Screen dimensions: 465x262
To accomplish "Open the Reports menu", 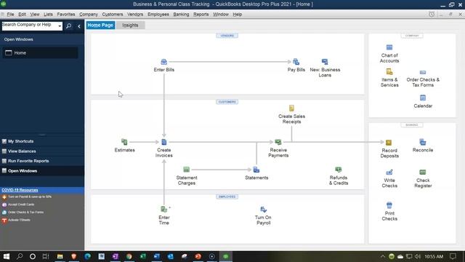I will tap(201, 15).
